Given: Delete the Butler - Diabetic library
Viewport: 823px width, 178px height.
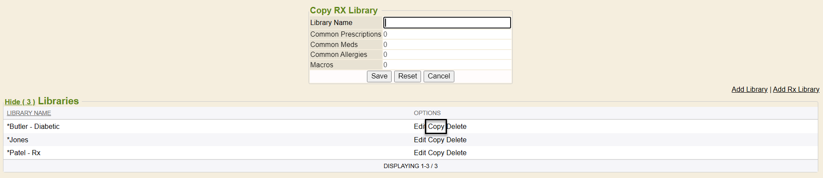Looking at the screenshot, I should coord(457,126).
